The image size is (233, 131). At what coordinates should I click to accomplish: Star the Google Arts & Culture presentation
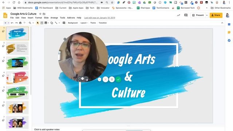pyautogui.click(x=40, y=14)
